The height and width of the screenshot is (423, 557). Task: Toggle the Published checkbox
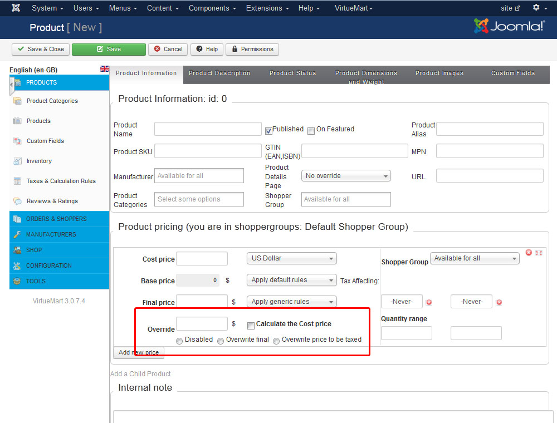(268, 131)
